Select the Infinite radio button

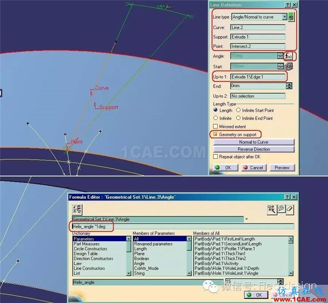(x=215, y=118)
